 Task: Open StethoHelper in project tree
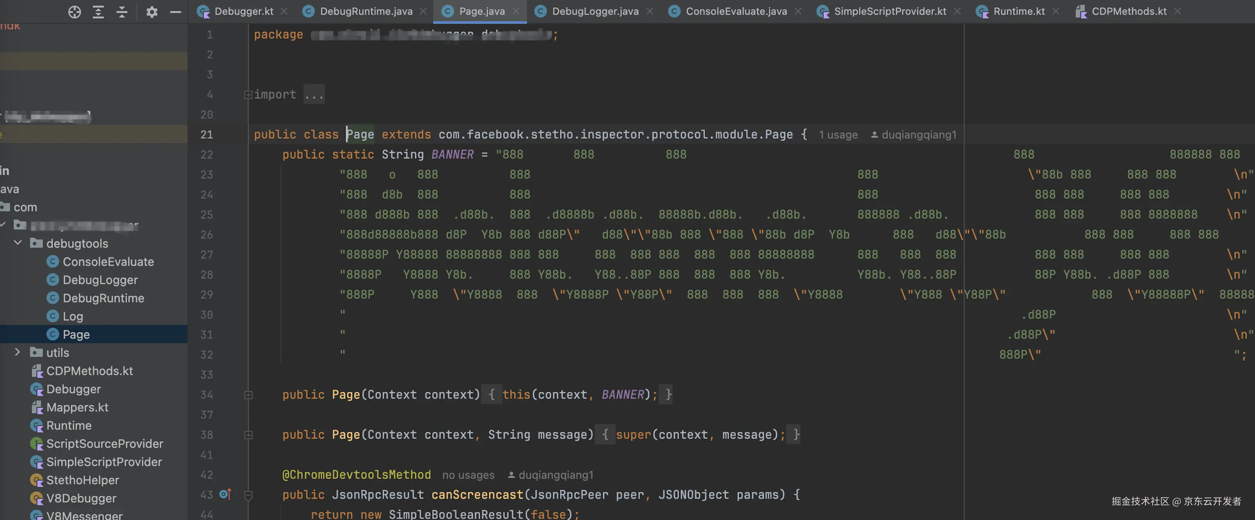coord(82,480)
